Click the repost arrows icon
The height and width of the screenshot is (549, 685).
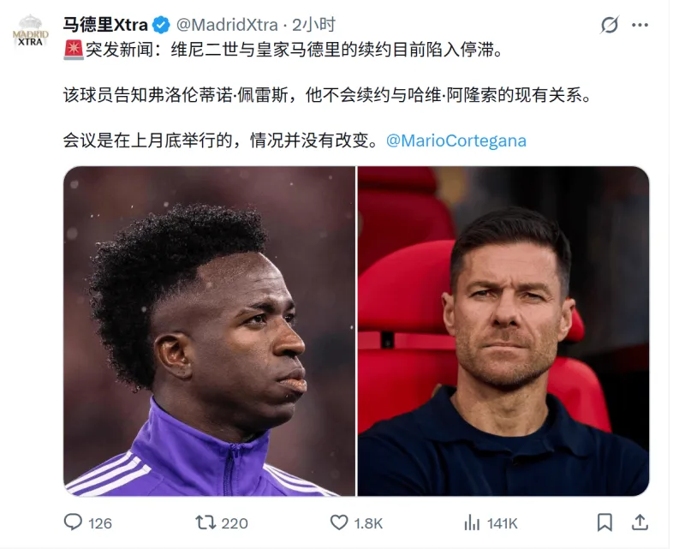click(205, 522)
